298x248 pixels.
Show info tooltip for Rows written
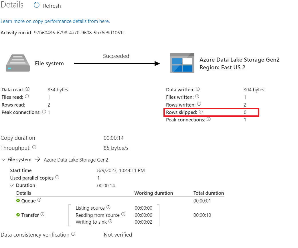coord(199,104)
